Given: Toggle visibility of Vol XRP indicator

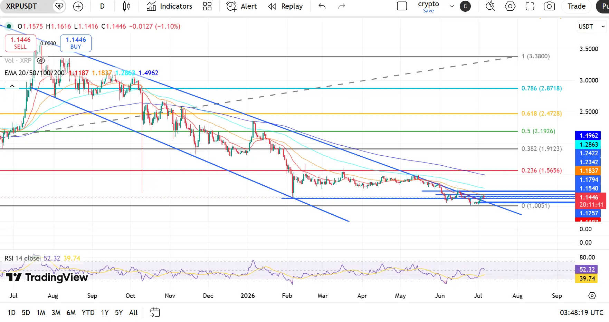Looking at the screenshot, I should click(x=41, y=61).
